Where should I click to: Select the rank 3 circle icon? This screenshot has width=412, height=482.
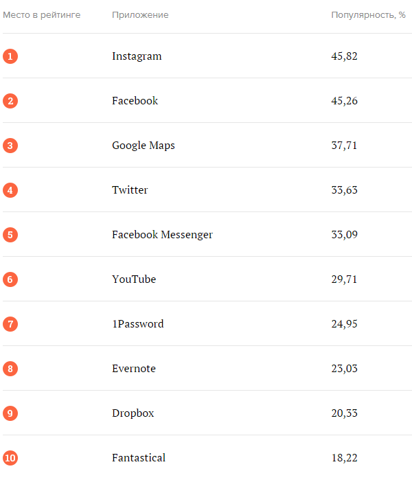tap(10, 146)
